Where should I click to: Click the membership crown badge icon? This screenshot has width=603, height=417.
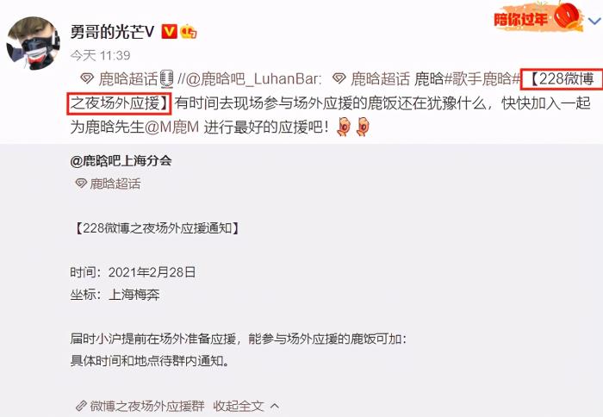[x=188, y=32]
